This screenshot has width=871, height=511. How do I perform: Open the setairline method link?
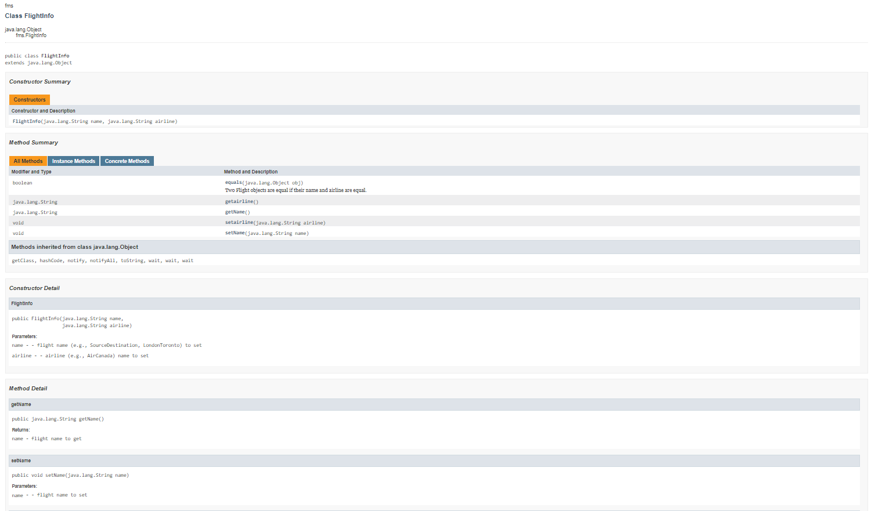(x=239, y=222)
